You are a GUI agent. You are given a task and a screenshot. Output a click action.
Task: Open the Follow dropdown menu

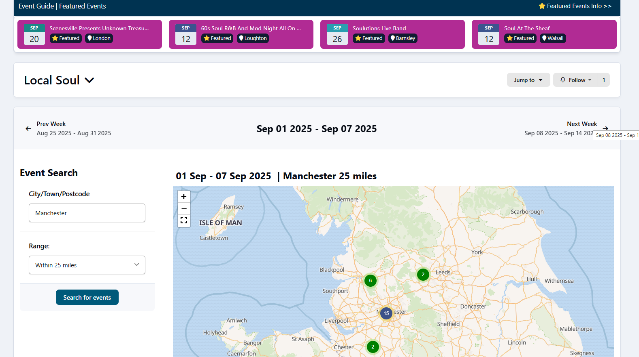coord(575,80)
